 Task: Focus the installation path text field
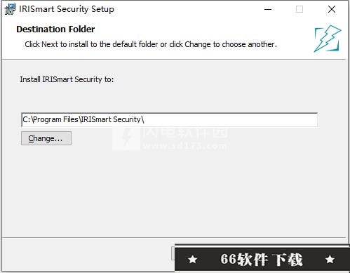[x=169, y=119]
